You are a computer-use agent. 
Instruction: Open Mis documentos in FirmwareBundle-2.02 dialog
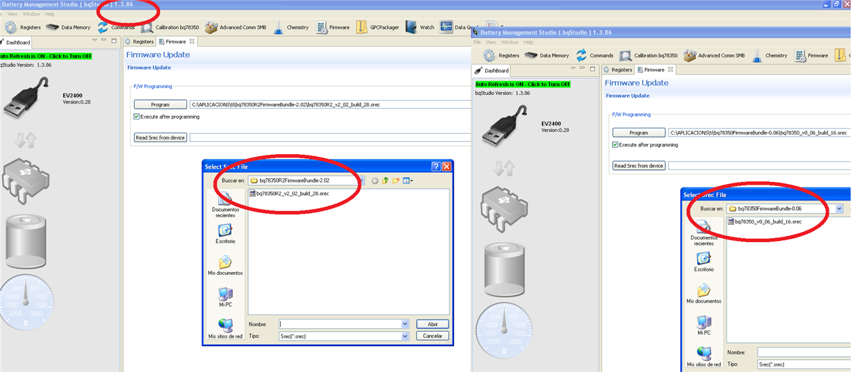(225, 267)
